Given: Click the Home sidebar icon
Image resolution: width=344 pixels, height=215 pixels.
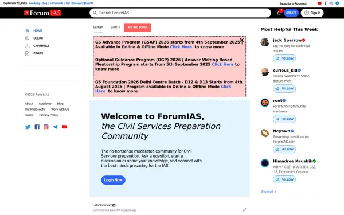Looking at the screenshot, I should pyautogui.click(x=27, y=30).
